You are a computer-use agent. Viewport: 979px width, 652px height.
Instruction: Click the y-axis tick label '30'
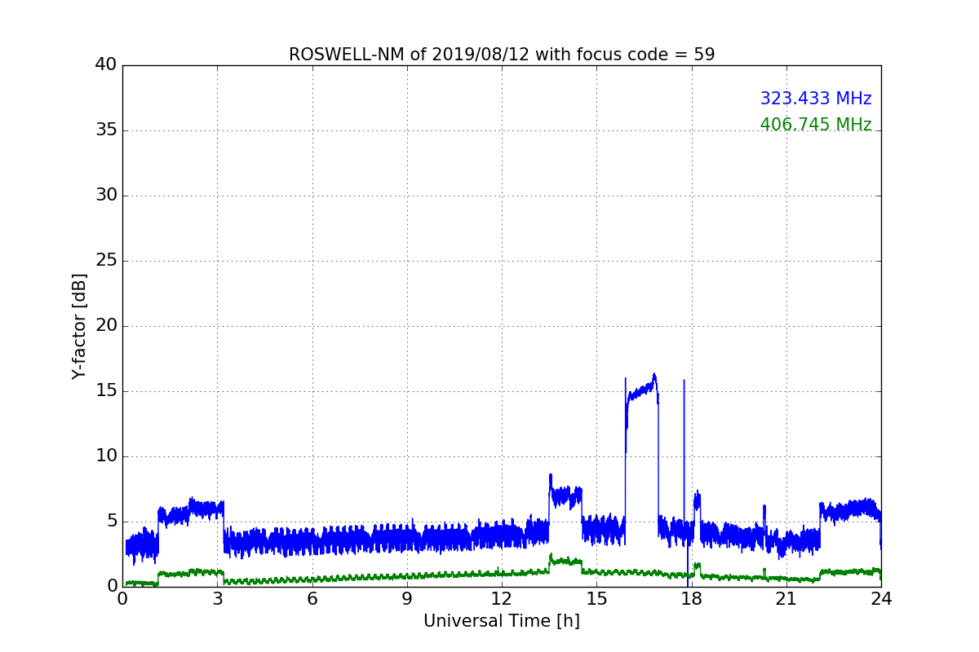106,196
